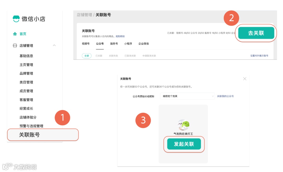Viewport: 283px width, 172px height.
Task: Open 主页管理 in the sidebar
Action: pos(26,64)
